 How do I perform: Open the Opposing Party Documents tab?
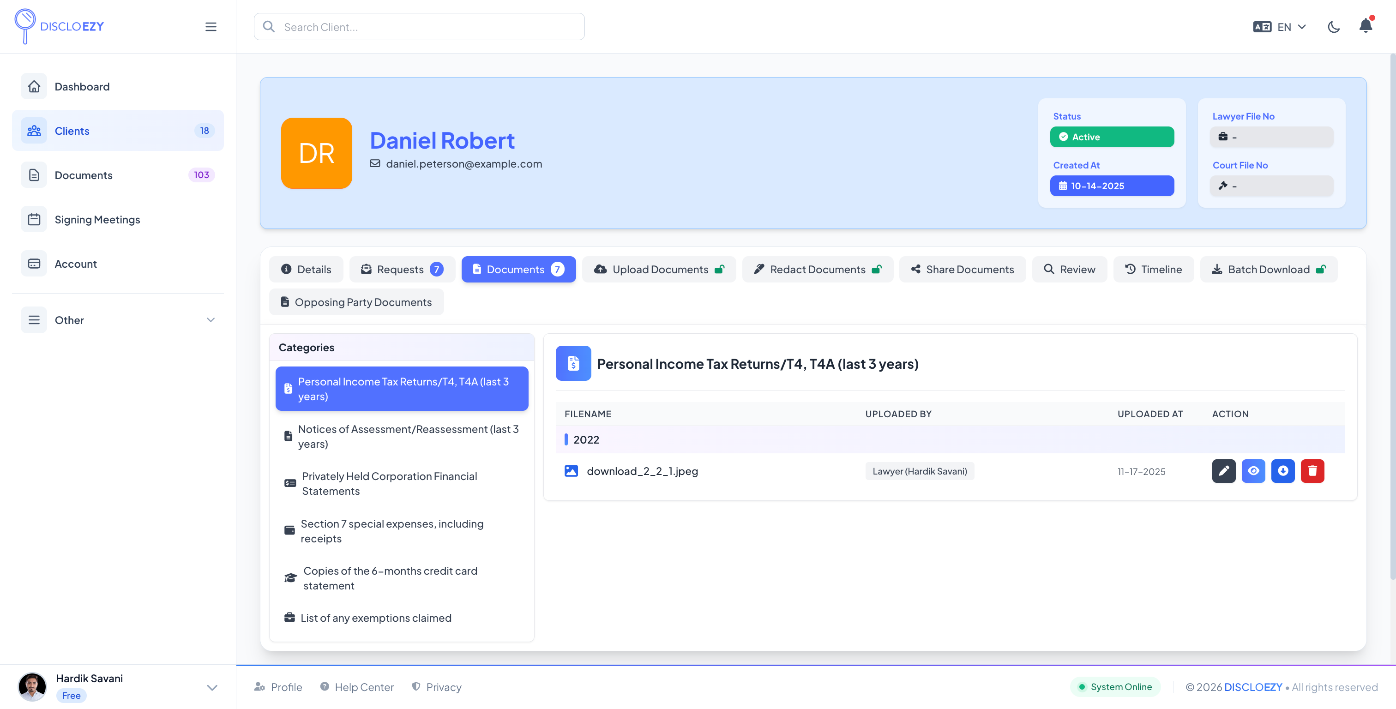[x=356, y=302]
